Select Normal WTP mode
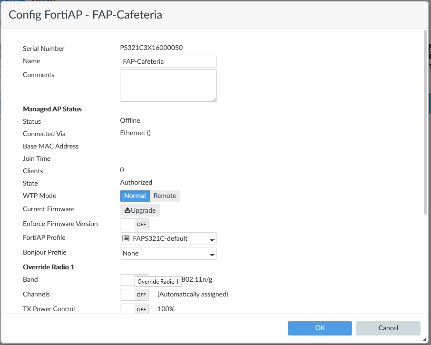 (x=135, y=196)
